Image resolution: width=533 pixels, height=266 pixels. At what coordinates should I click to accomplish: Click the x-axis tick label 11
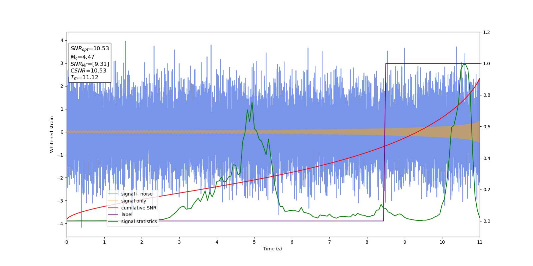pyautogui.click(x=480, y=242)
